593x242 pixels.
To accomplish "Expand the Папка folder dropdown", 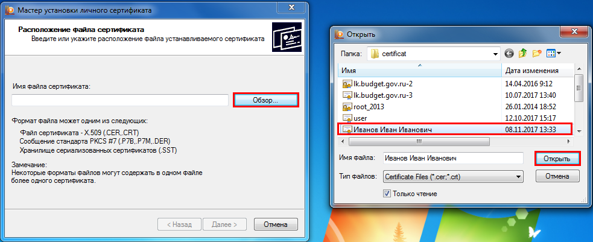I will (495, 54).
